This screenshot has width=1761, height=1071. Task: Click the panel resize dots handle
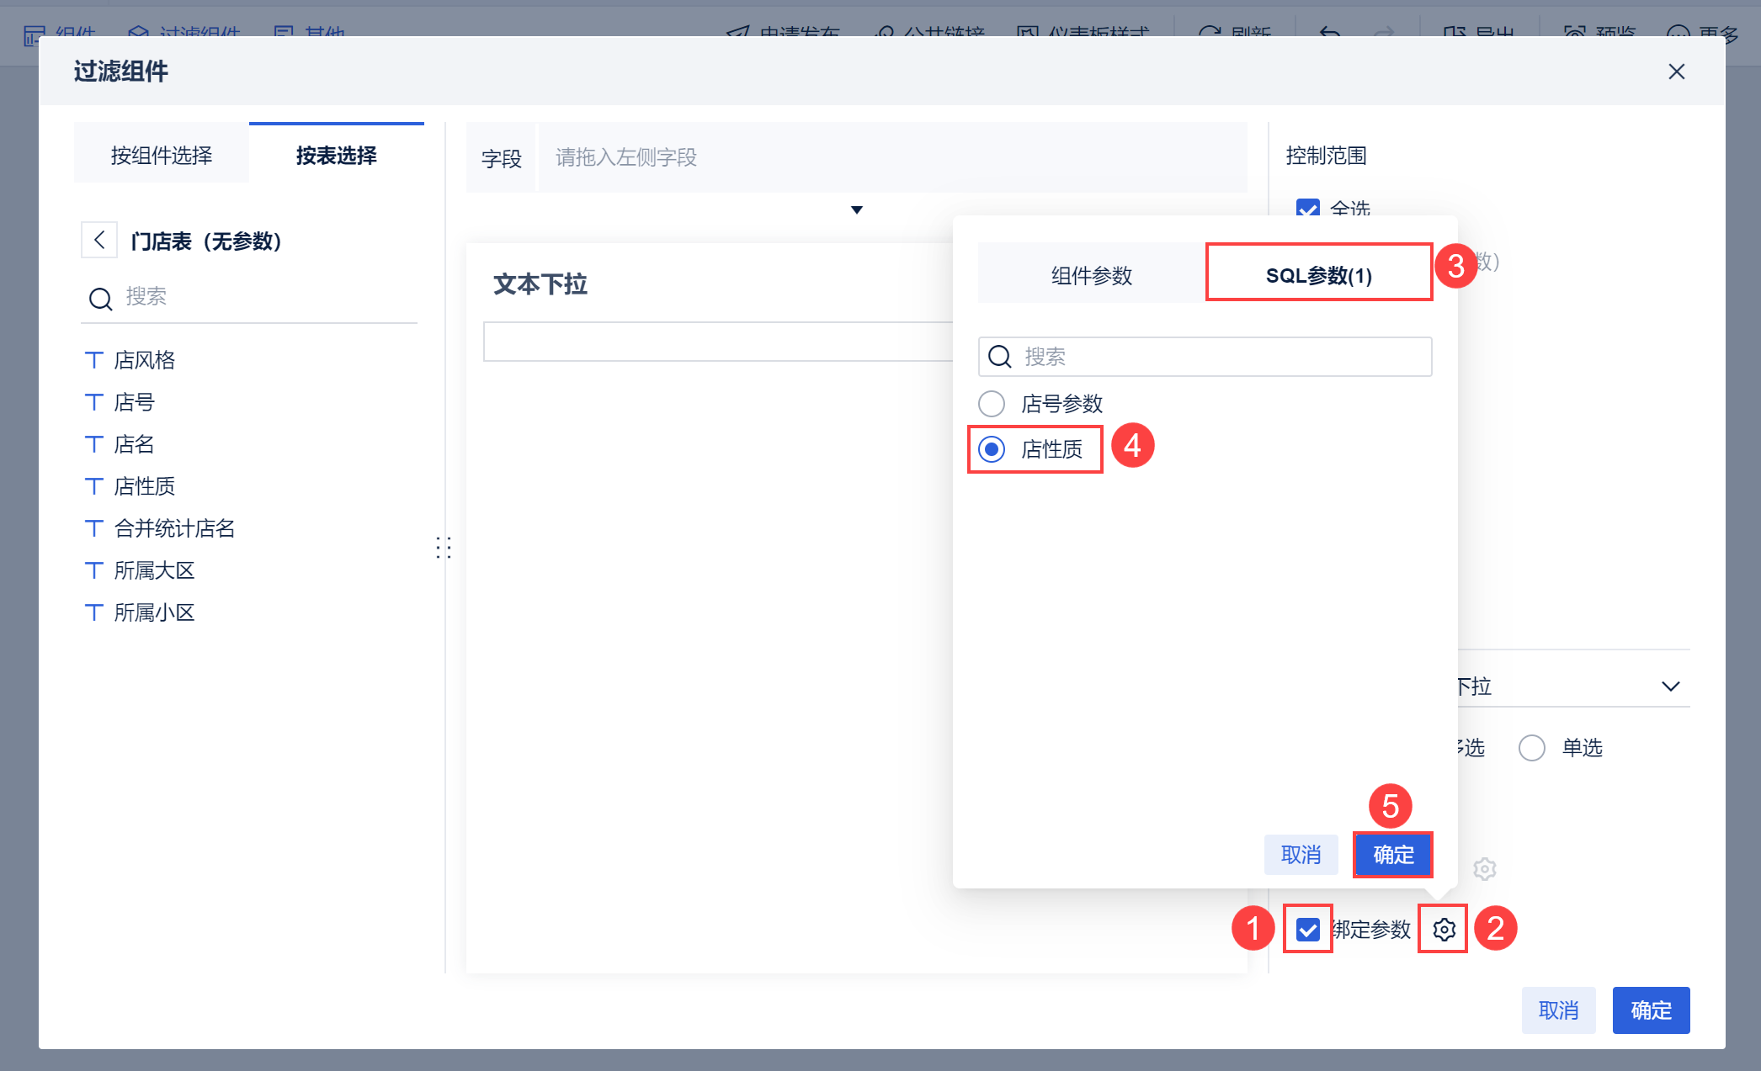(444, 548)
